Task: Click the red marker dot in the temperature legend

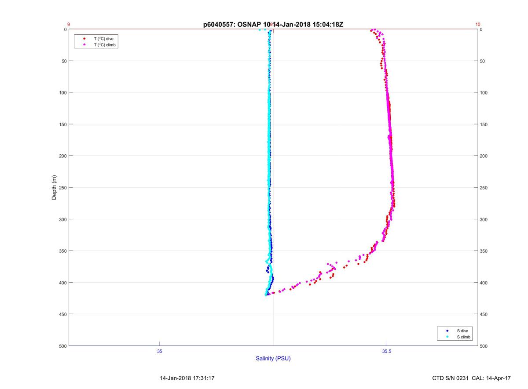Action: (84, 39)
